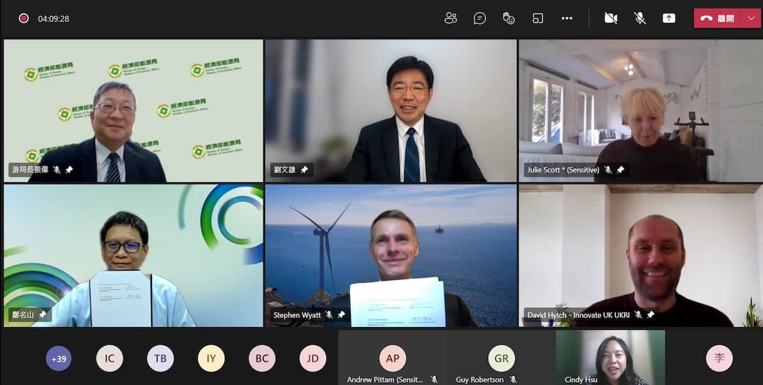
Task: Click the red Leave button
Action: click(717, 18)
